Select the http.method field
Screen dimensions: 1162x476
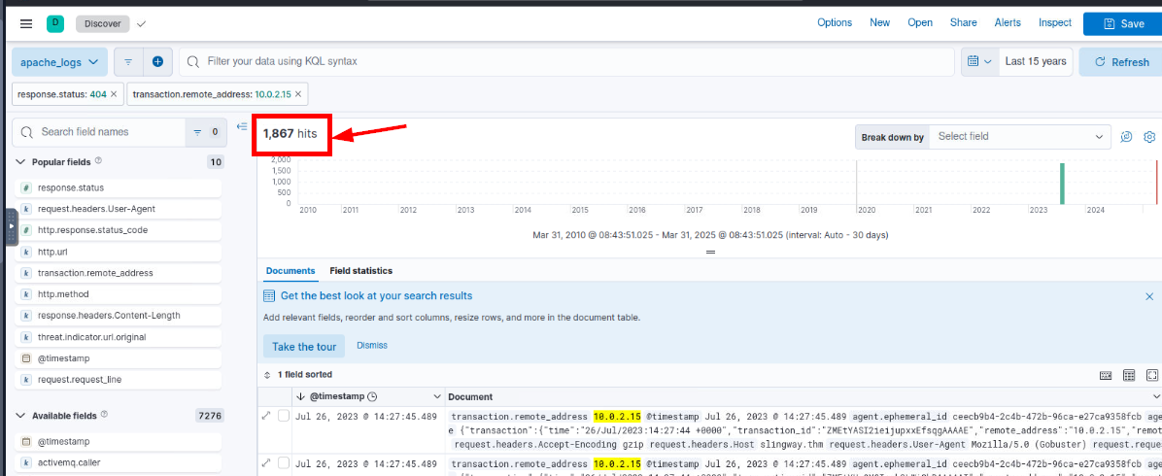(119, 294)
